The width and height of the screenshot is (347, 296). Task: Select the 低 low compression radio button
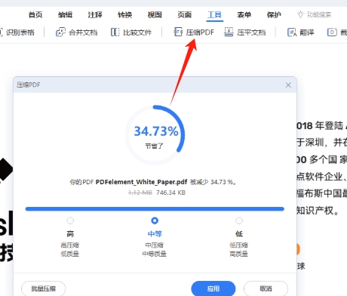(x=239, y=220)
